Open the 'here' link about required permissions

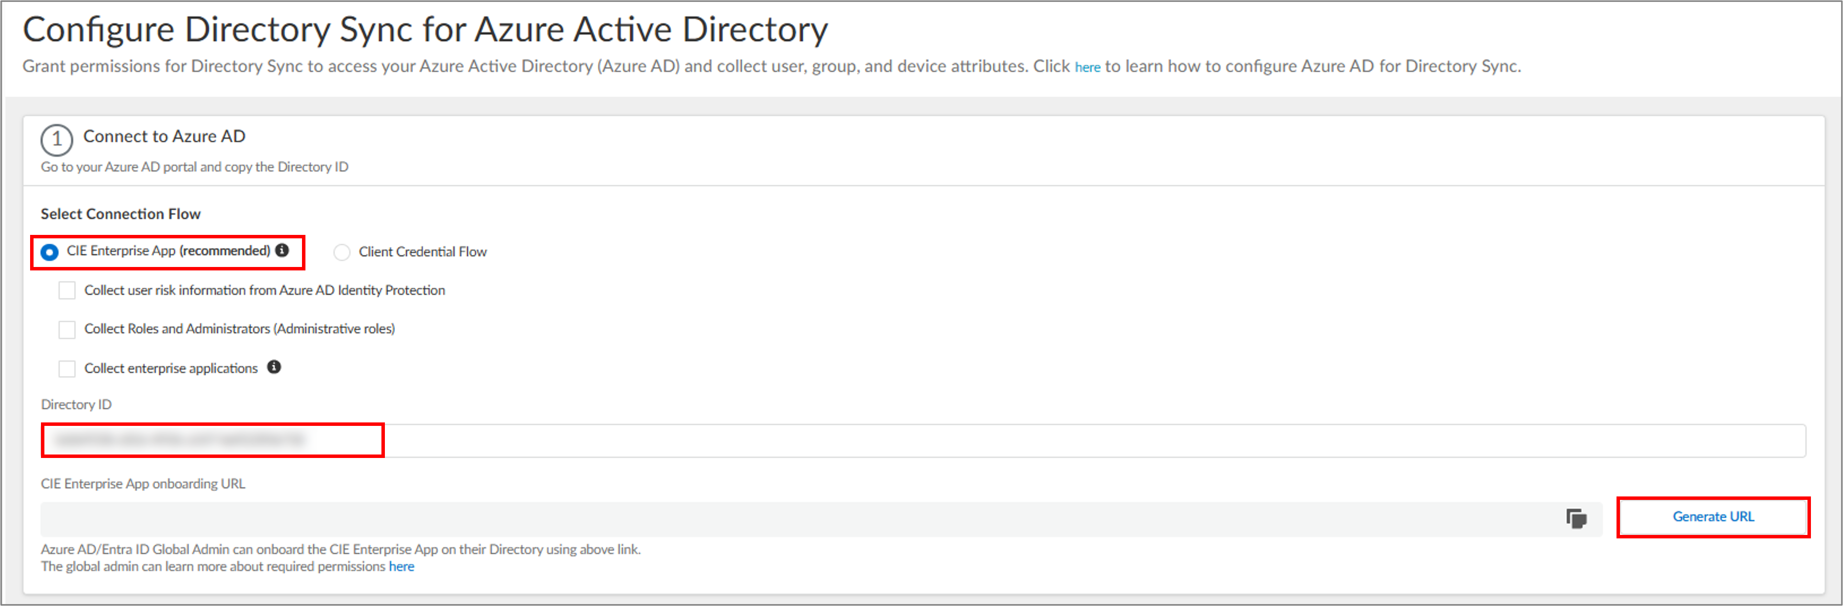(401, 567)
